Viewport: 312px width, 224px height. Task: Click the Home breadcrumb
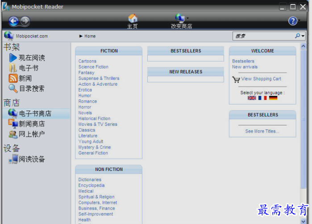(x=90, y=36)
